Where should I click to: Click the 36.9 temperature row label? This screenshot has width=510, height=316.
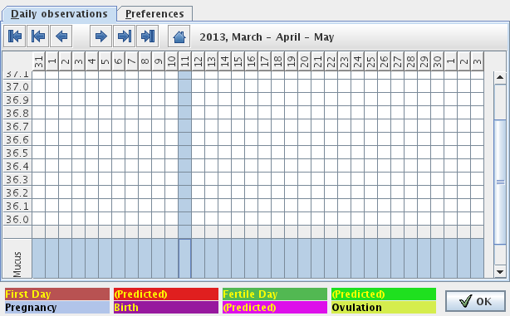[x=17, y=100]
